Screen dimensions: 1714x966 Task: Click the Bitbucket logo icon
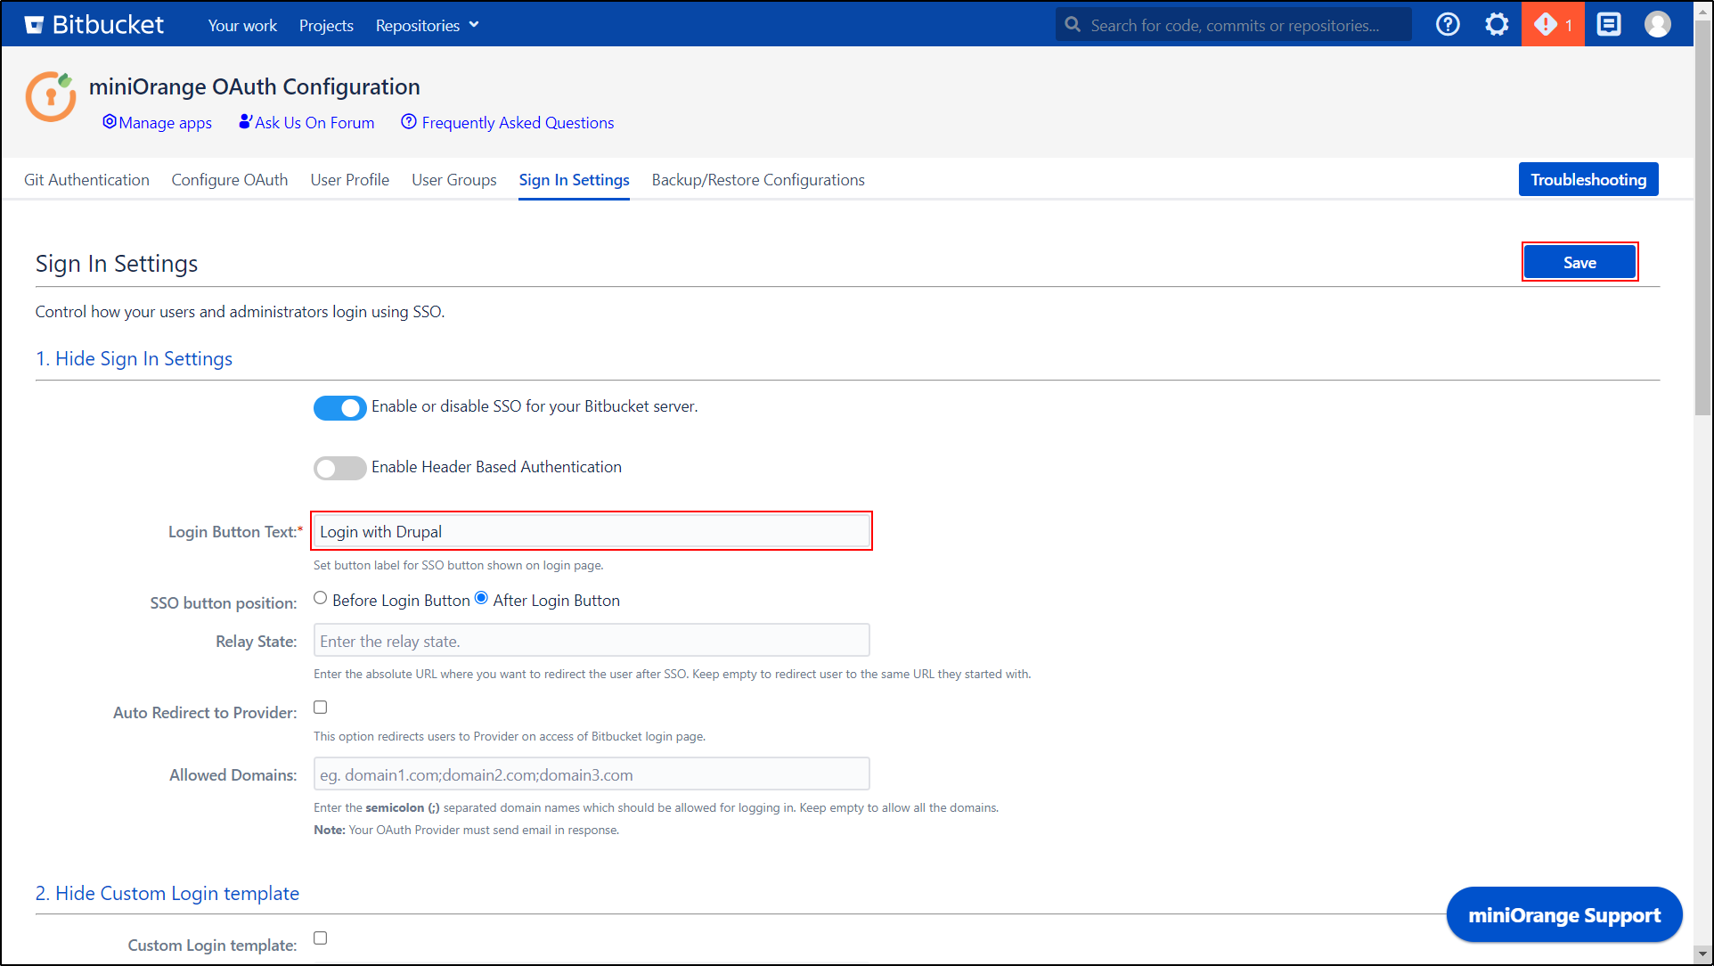[34, 25]
